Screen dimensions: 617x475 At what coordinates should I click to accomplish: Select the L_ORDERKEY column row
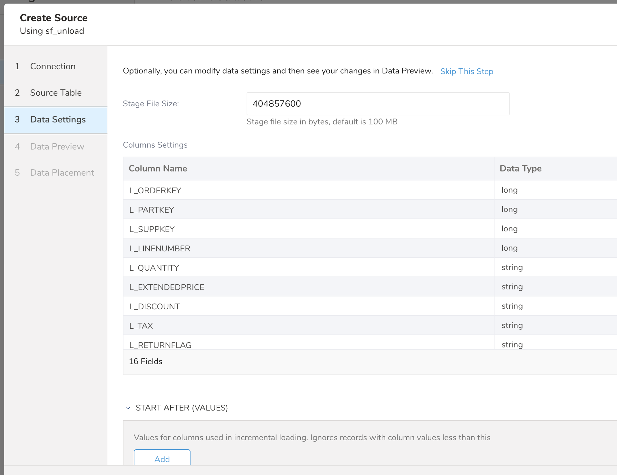tap(155, 190)
